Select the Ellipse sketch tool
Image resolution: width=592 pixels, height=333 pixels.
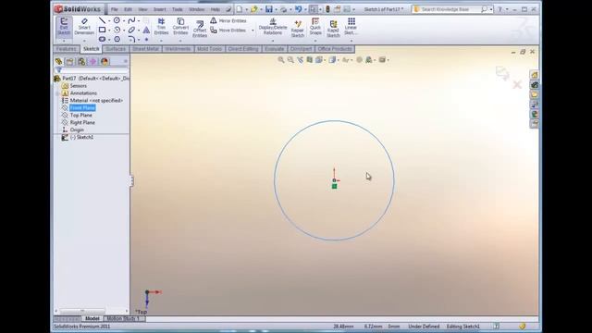coord(131,30)
